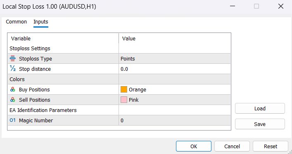Click the Pink color name text
This screenshot has height=154, width=292.
[x=134, y=100]
